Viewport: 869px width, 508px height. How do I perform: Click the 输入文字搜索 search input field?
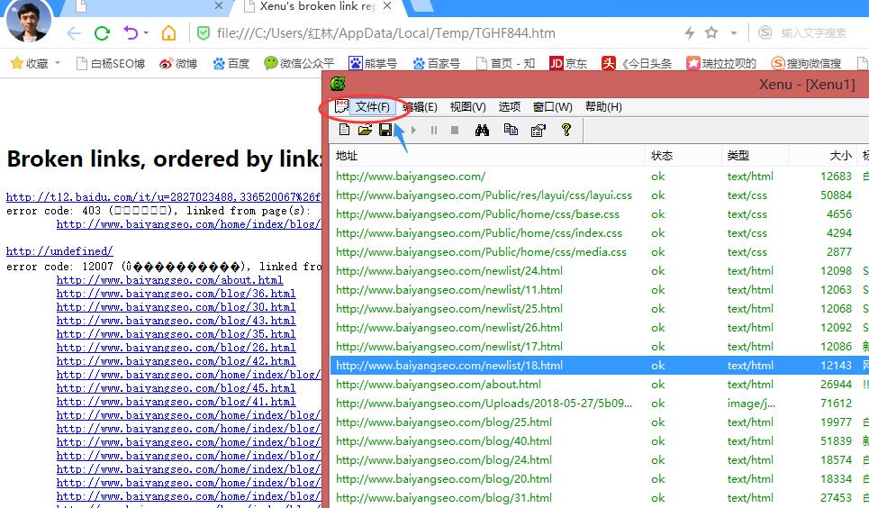tap(813, 33)
